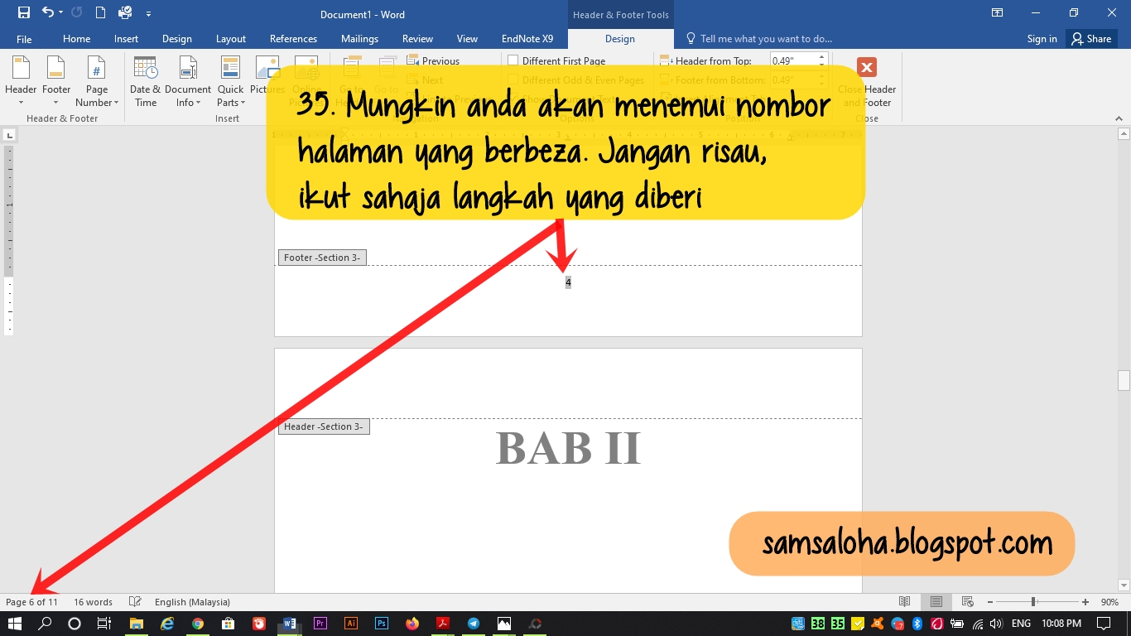Open Adobe Premiere Pro from taskbar
The image size is (1131, 636).
(x=320, y=624)
